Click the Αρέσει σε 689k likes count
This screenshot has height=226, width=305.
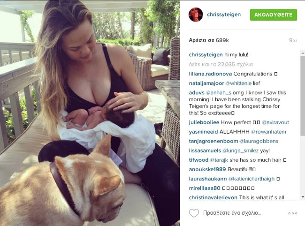(209, 40)
